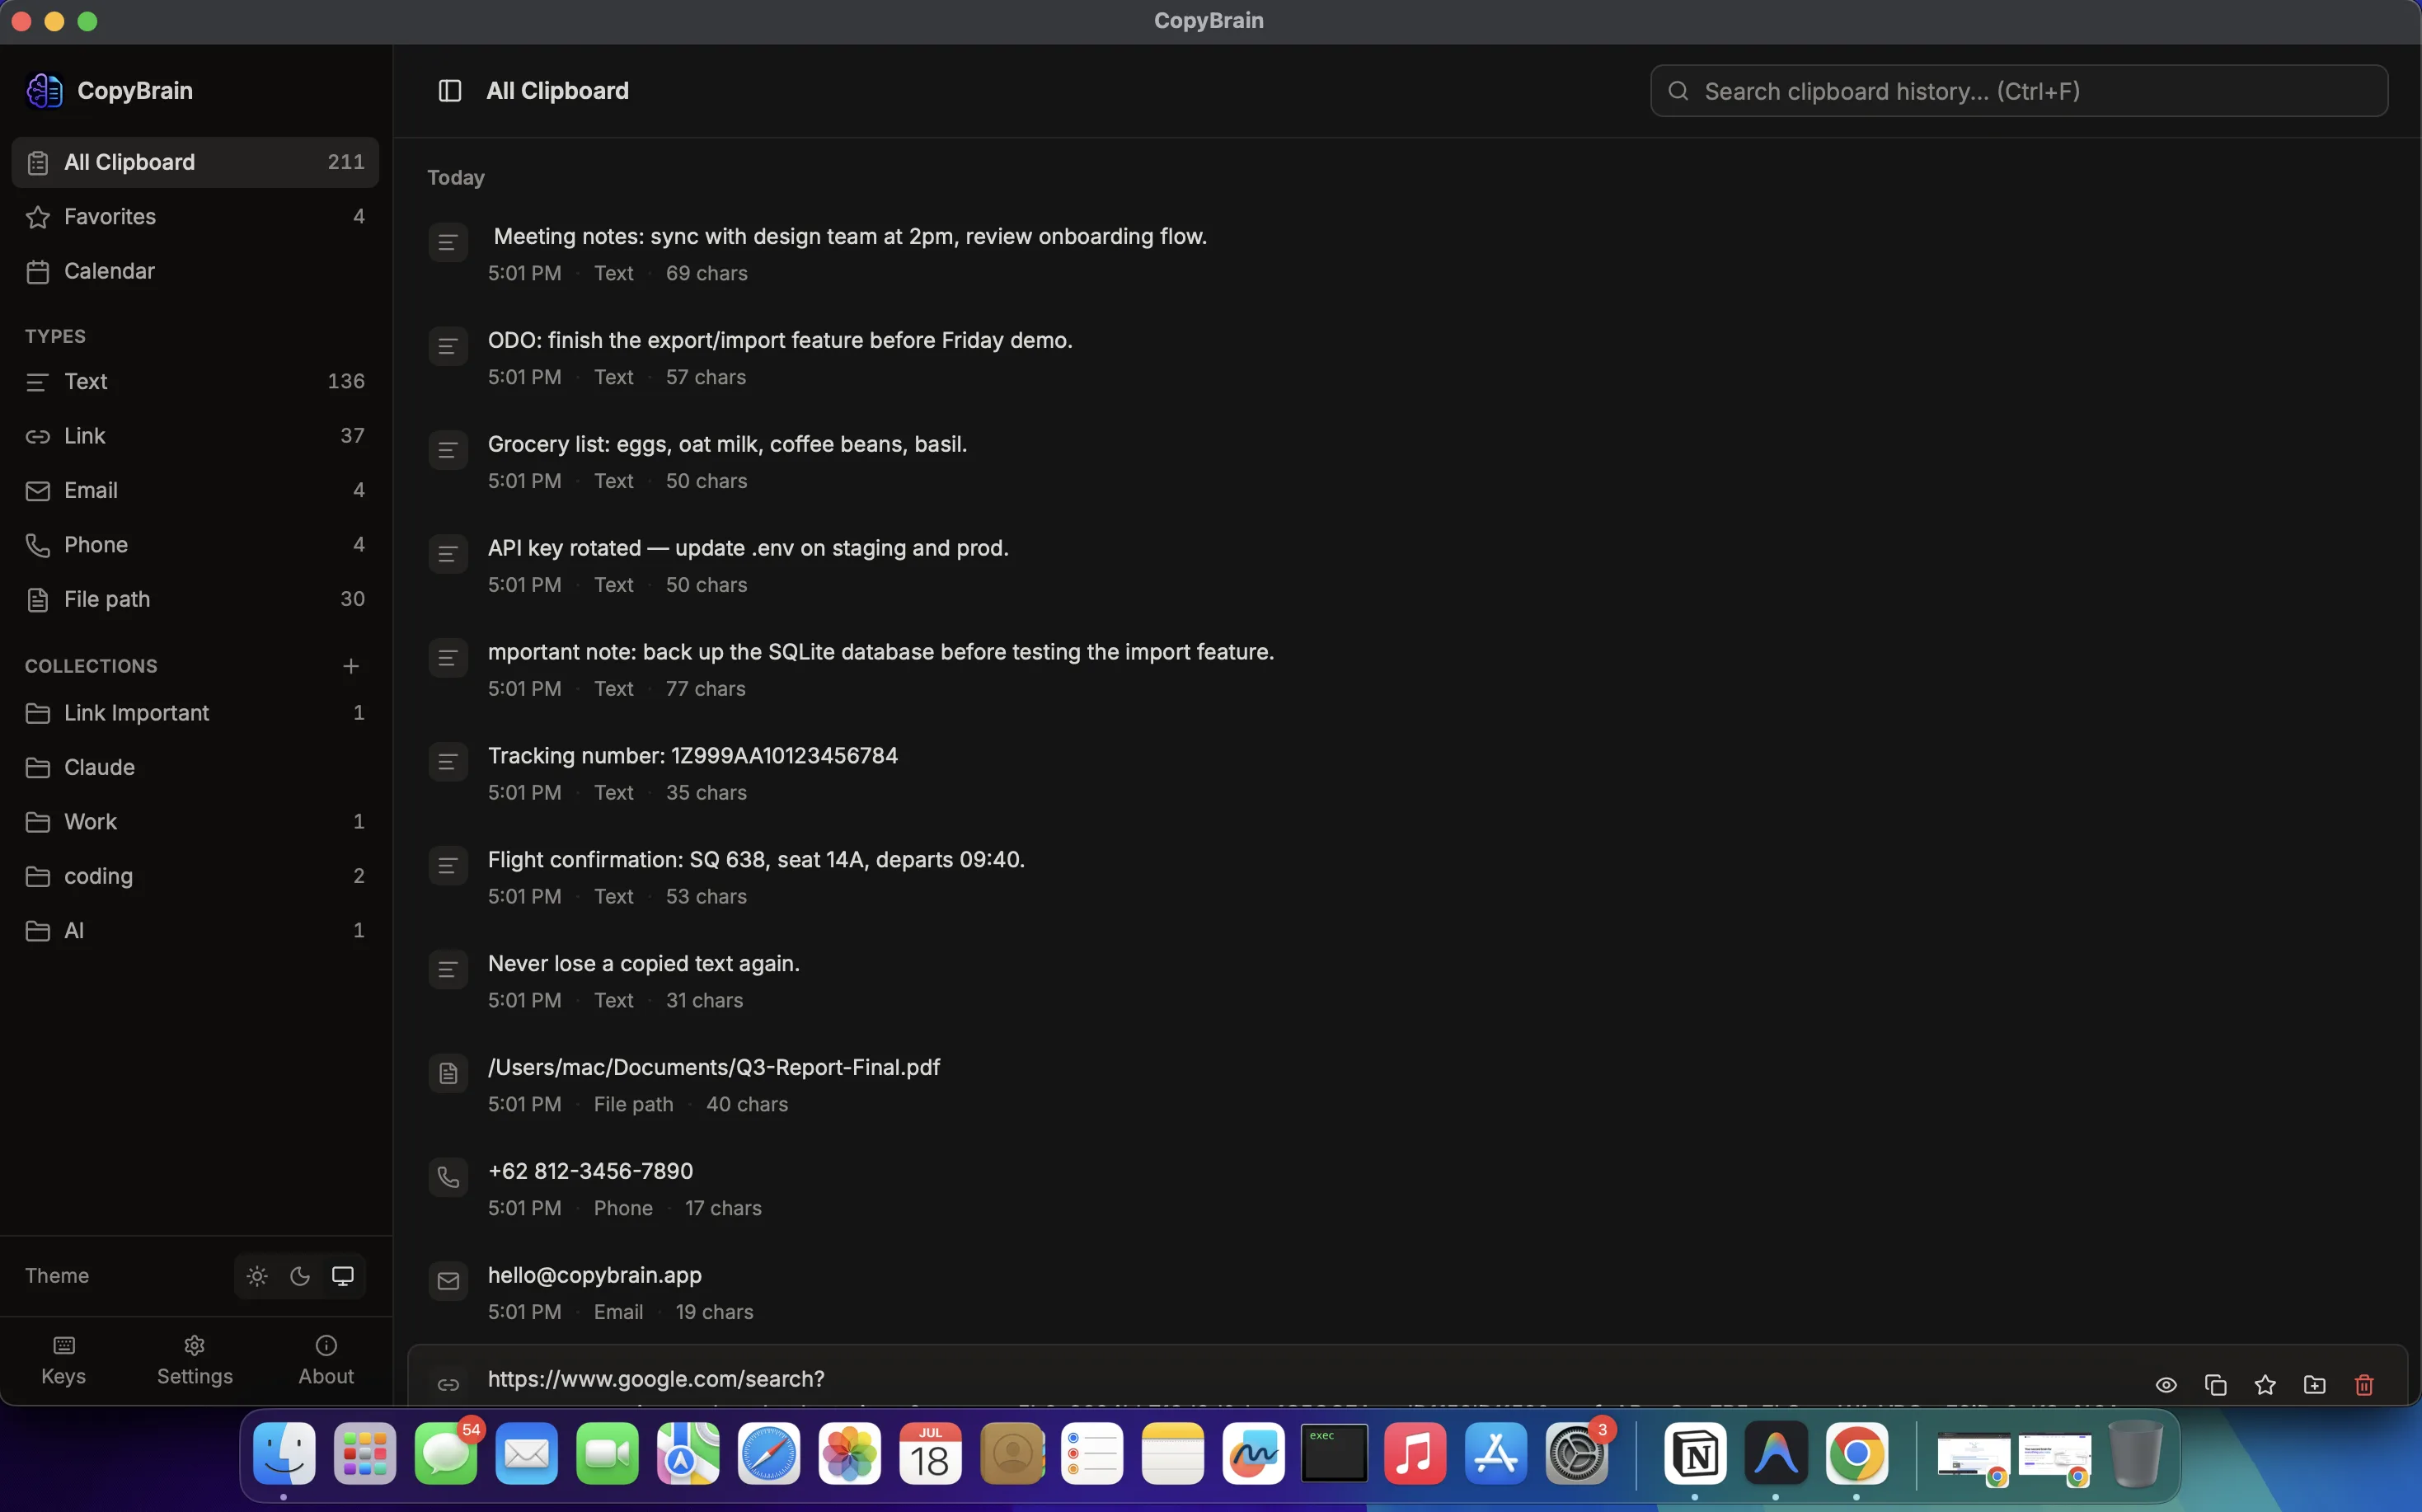2422x1512 pixels.
Task: Click the envelope icon beside hello@copybrain.app
Action: 448,1282
